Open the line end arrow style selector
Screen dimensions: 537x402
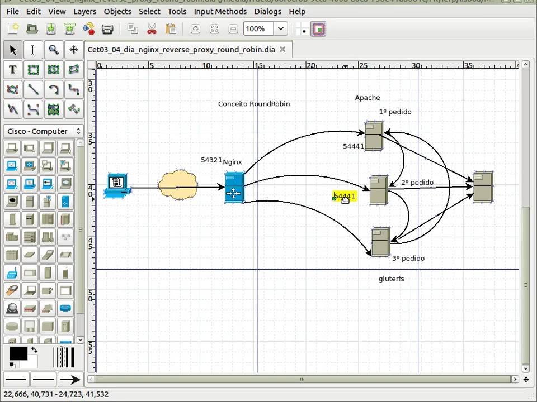[70, 380]
